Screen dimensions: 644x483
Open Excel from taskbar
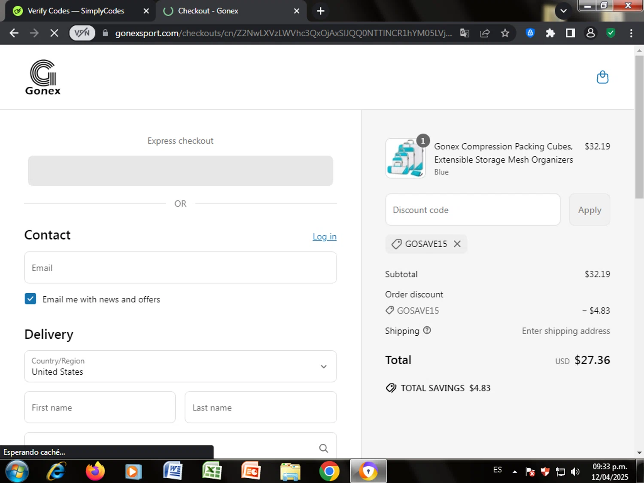[212, 471]
